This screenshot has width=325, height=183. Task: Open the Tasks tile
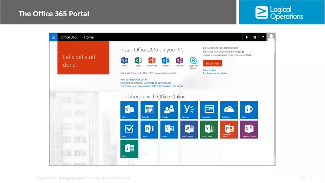pos(129,130)
